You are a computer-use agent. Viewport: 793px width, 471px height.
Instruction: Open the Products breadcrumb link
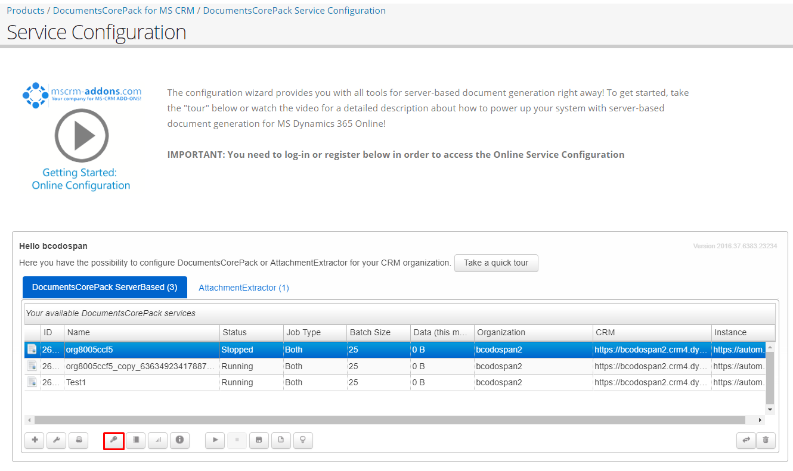(x=26, y=11)
